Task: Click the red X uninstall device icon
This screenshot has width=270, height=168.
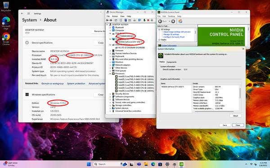Action: point(148,20)
